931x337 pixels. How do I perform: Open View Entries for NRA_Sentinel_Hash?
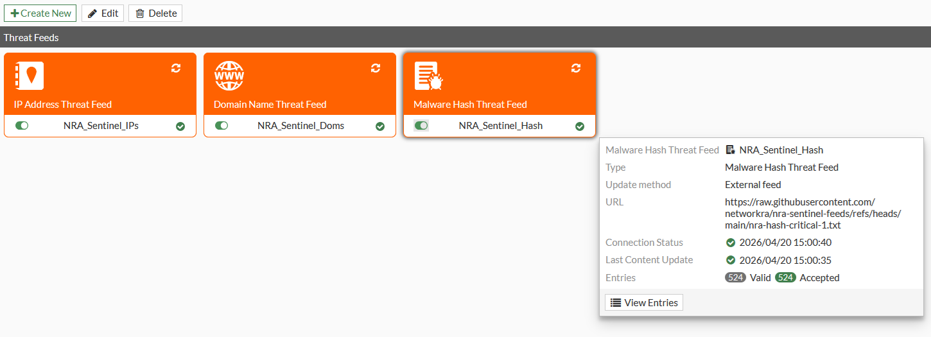[x=644, y=302]
